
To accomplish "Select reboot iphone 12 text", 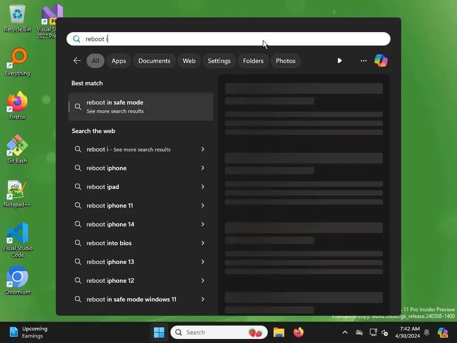I will (x=110, y=280).
